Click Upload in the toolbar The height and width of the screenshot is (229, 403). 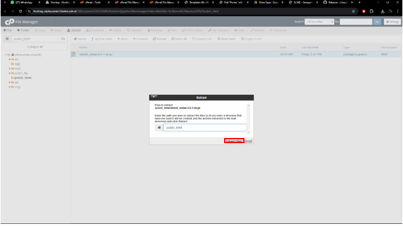click(x=74, y=31)
